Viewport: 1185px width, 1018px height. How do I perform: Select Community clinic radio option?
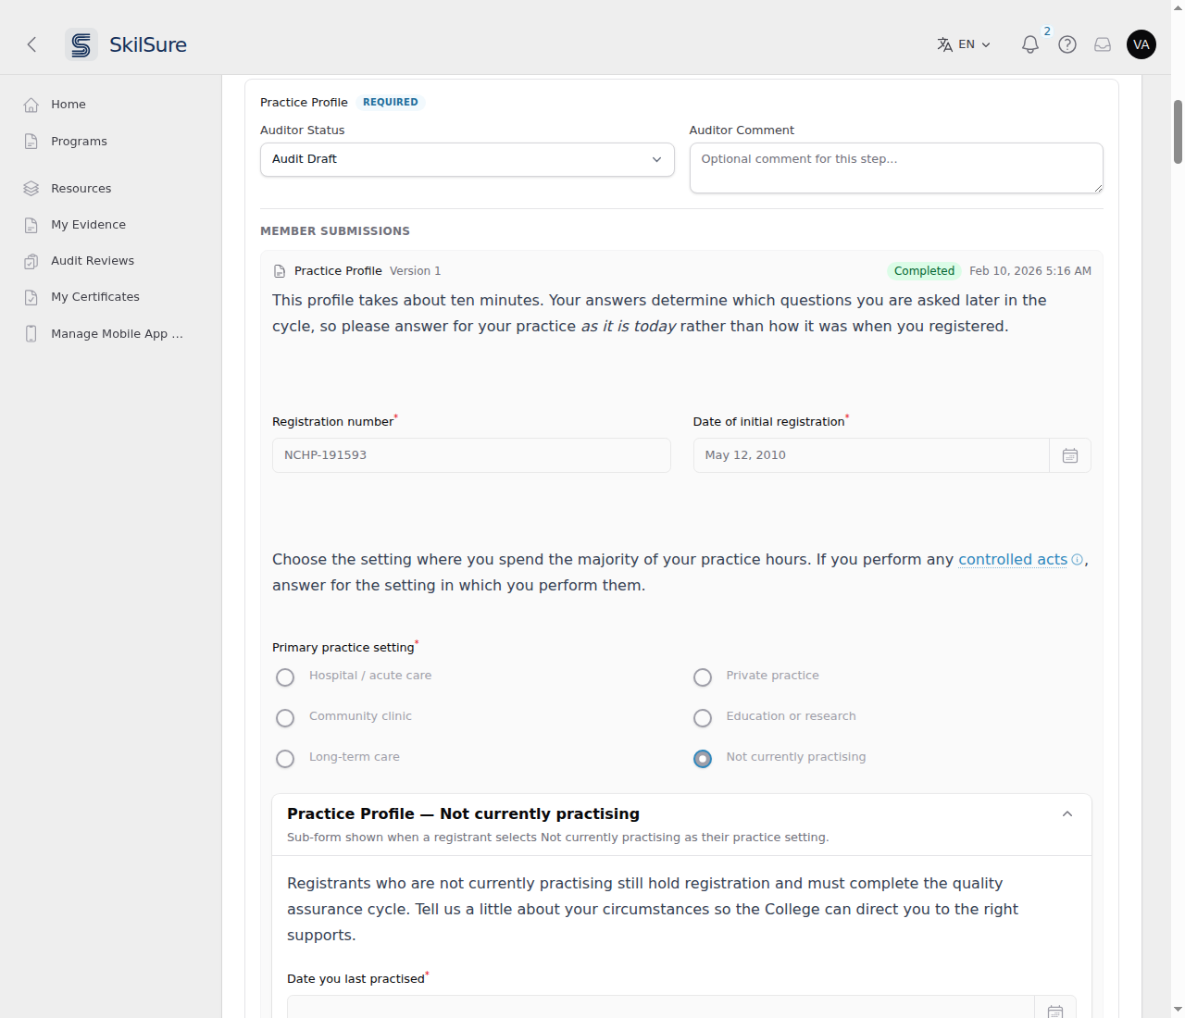pos(285,718)
